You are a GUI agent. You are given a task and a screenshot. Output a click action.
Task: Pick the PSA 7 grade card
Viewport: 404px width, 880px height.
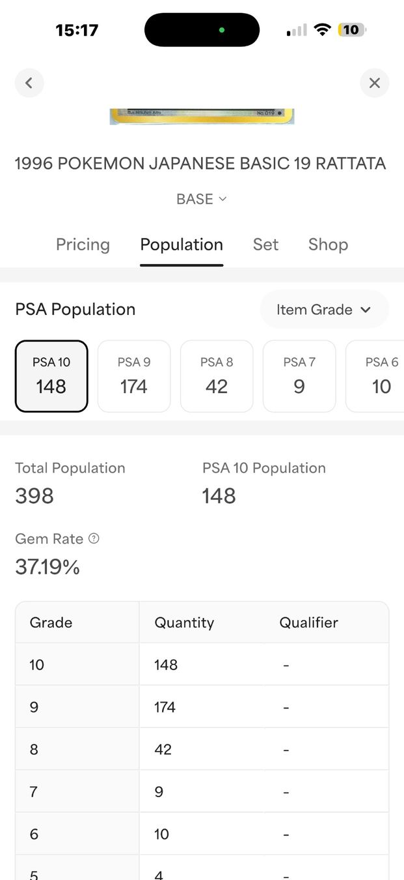click(299, 376)
